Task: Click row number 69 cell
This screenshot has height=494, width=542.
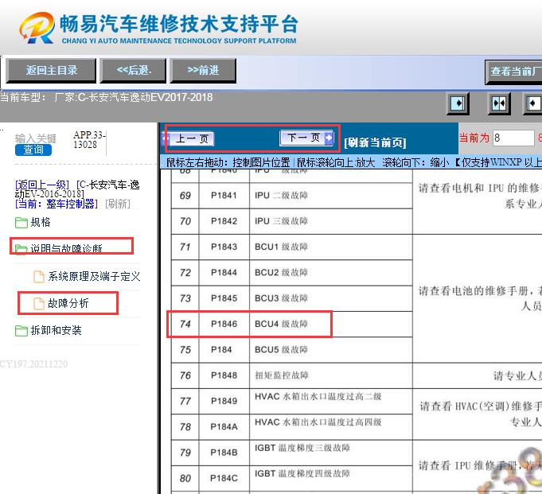Action: (185, 196)
